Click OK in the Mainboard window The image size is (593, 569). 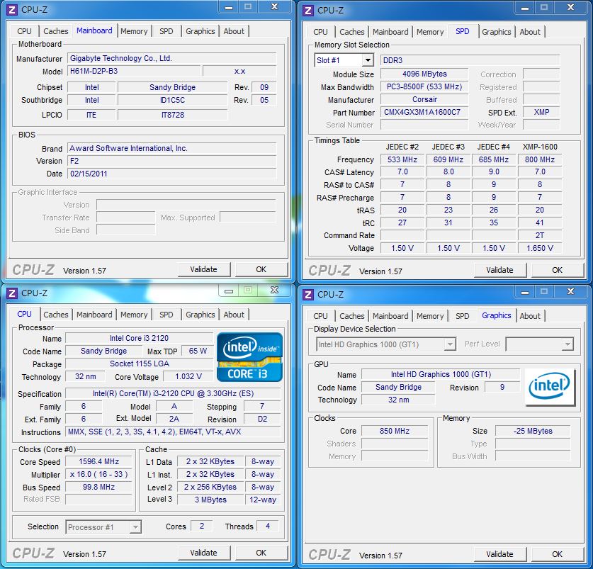coord(261,269)
